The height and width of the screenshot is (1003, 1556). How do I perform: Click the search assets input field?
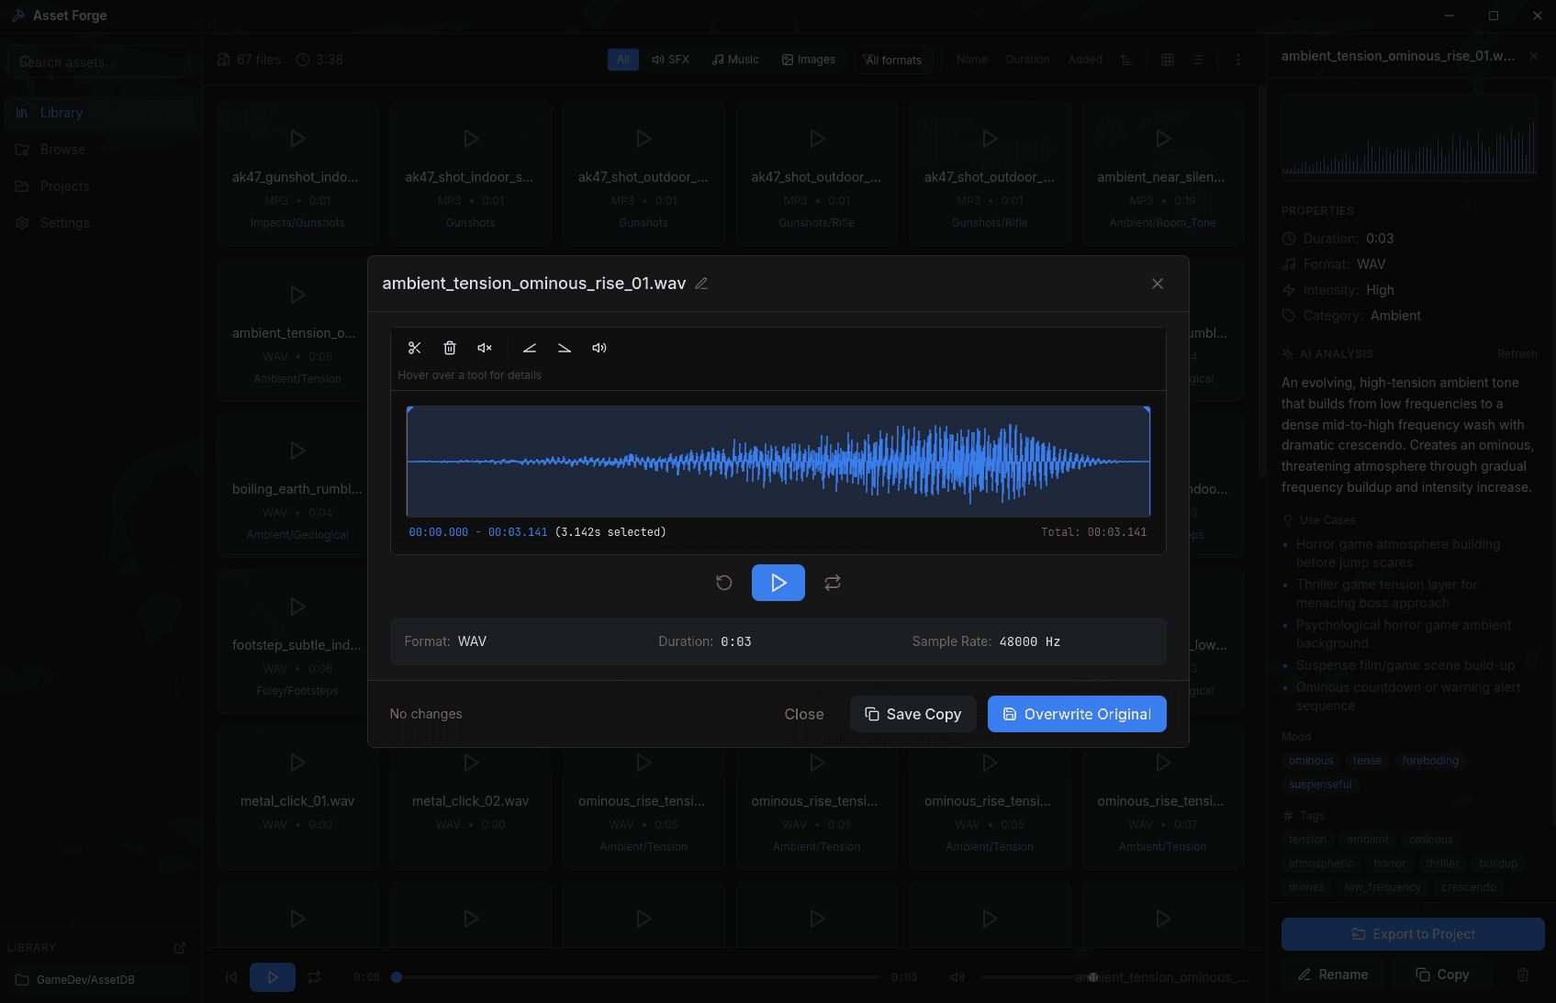point(98,61)
